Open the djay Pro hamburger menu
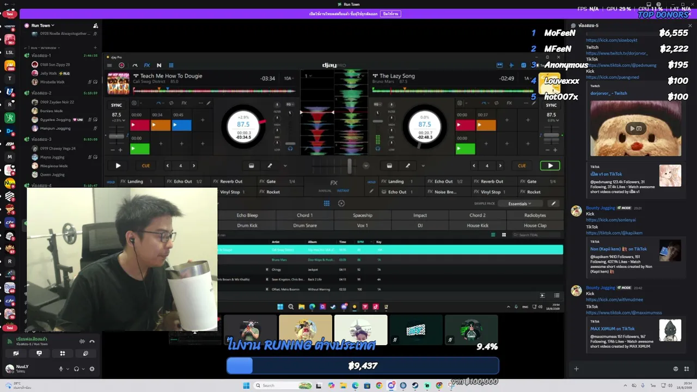The image size is (697, 392). click(109, 65)
